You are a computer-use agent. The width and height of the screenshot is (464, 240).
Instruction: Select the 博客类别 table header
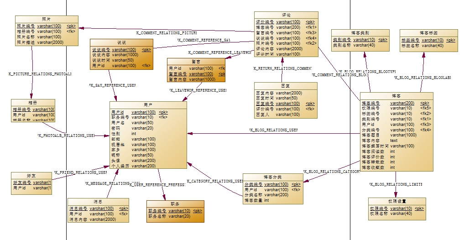coord(360,33)
